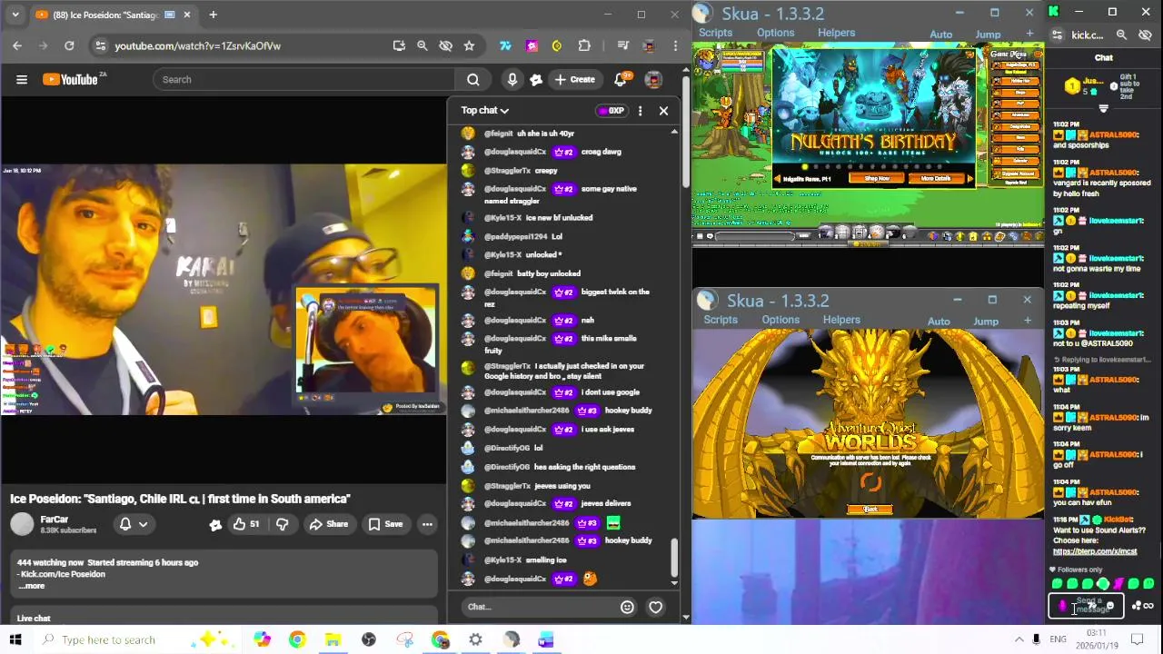Go to next banner with right arrow
The width and height of the screenshot is (1163, 654).
click(969, 179)
